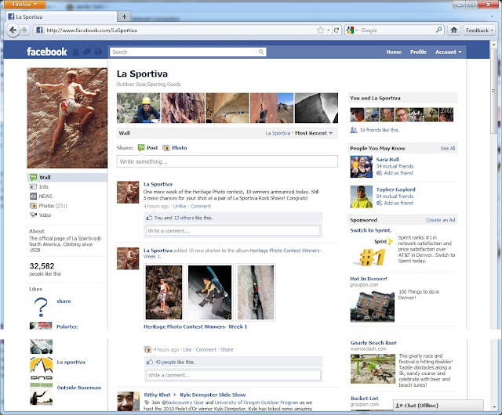
Task: Click See All in People You May Know
Action: click(448, 148)
